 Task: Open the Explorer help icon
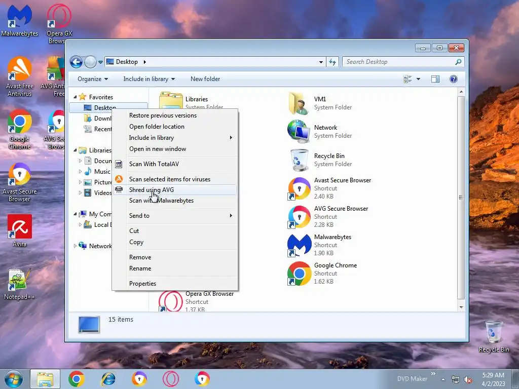point(454,79)
